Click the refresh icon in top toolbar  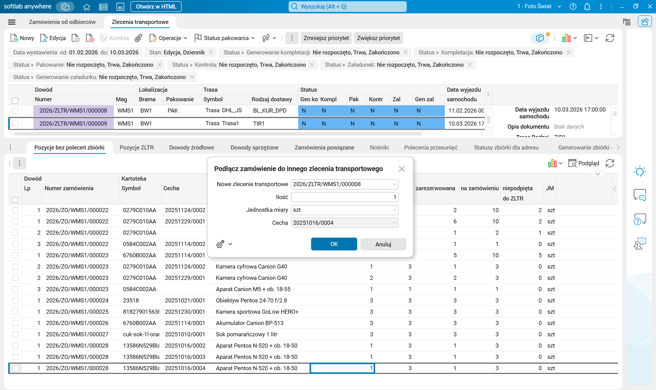(x=610, y=38)
